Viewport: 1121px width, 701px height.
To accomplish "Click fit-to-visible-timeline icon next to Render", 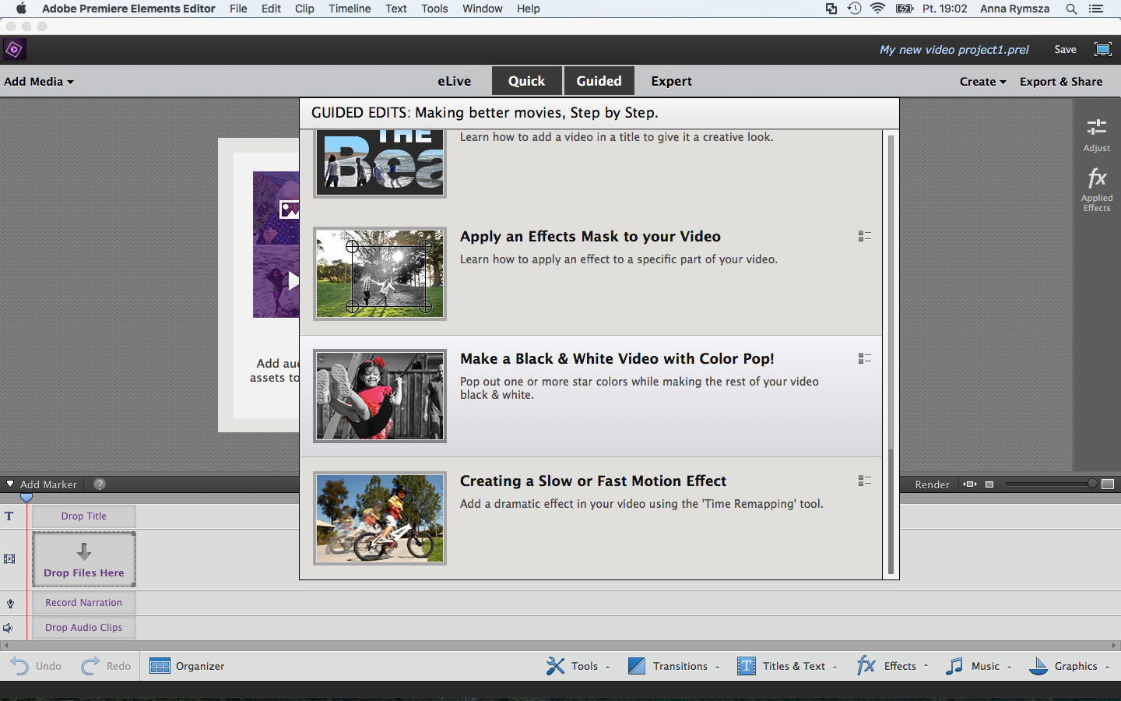I will tap(969, 484).
